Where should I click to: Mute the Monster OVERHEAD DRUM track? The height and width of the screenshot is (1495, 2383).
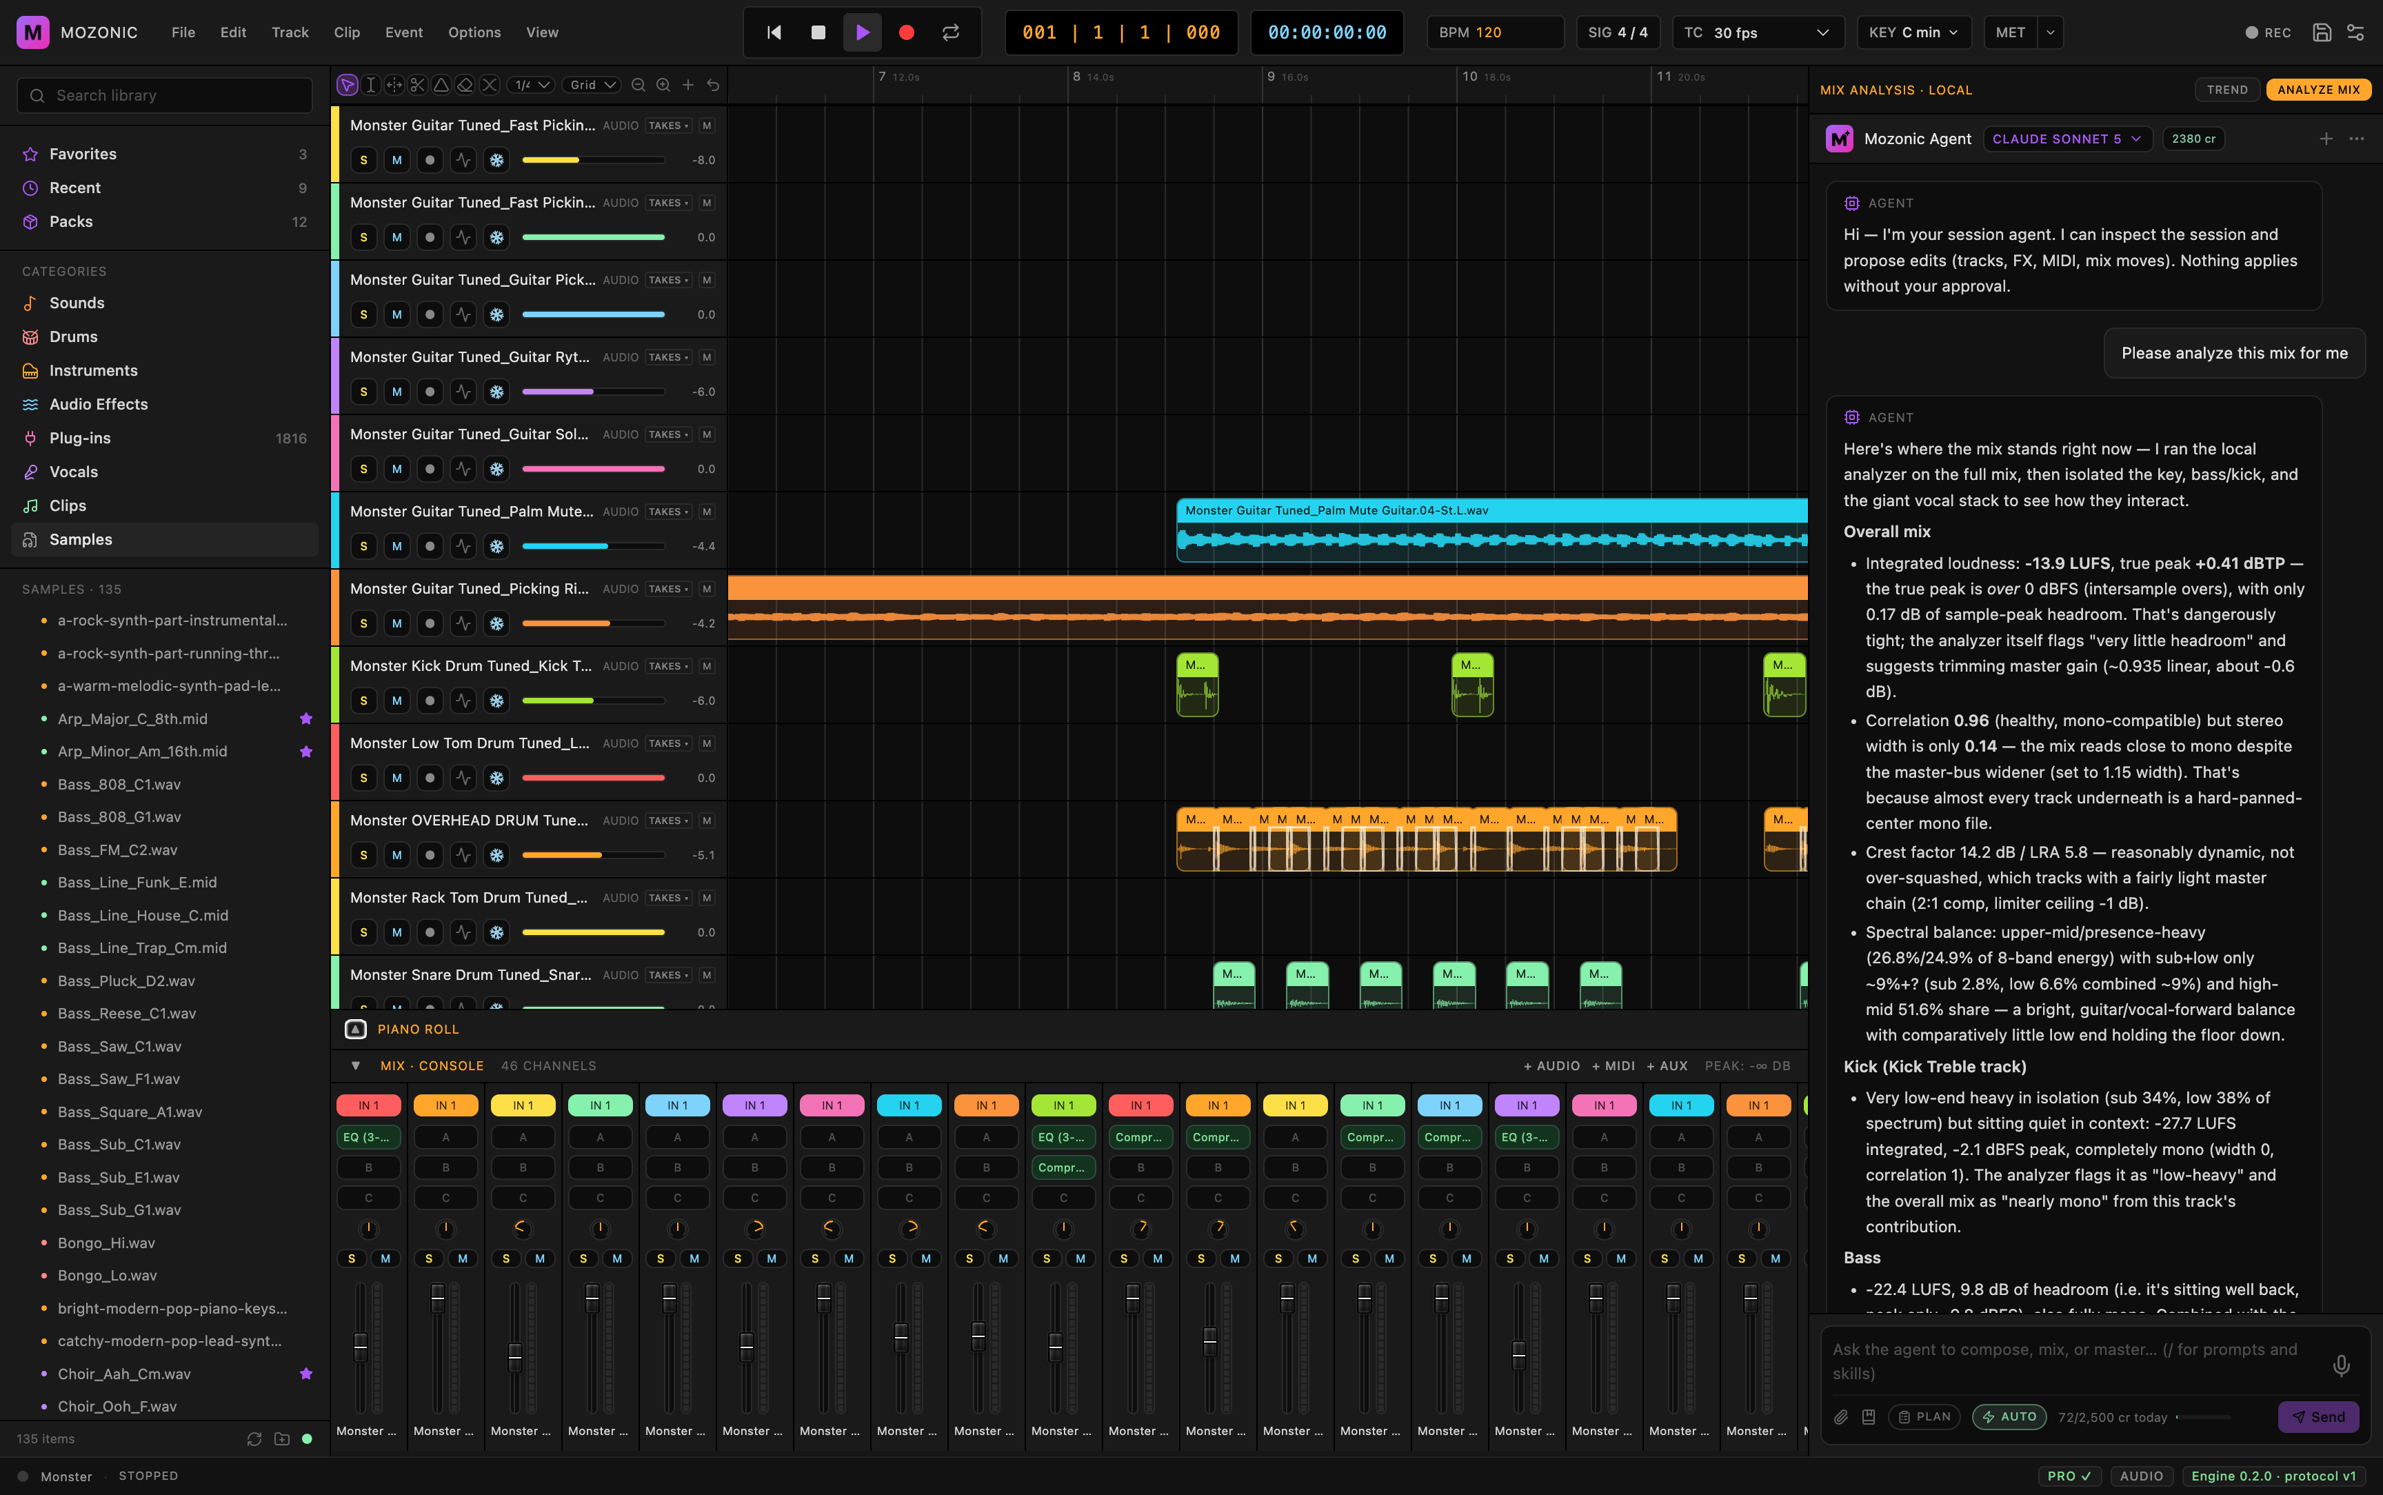coord(396,855)
